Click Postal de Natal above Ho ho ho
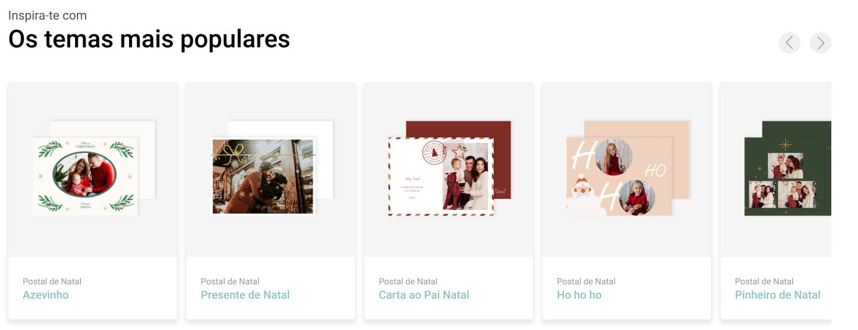 coord(586,281)
